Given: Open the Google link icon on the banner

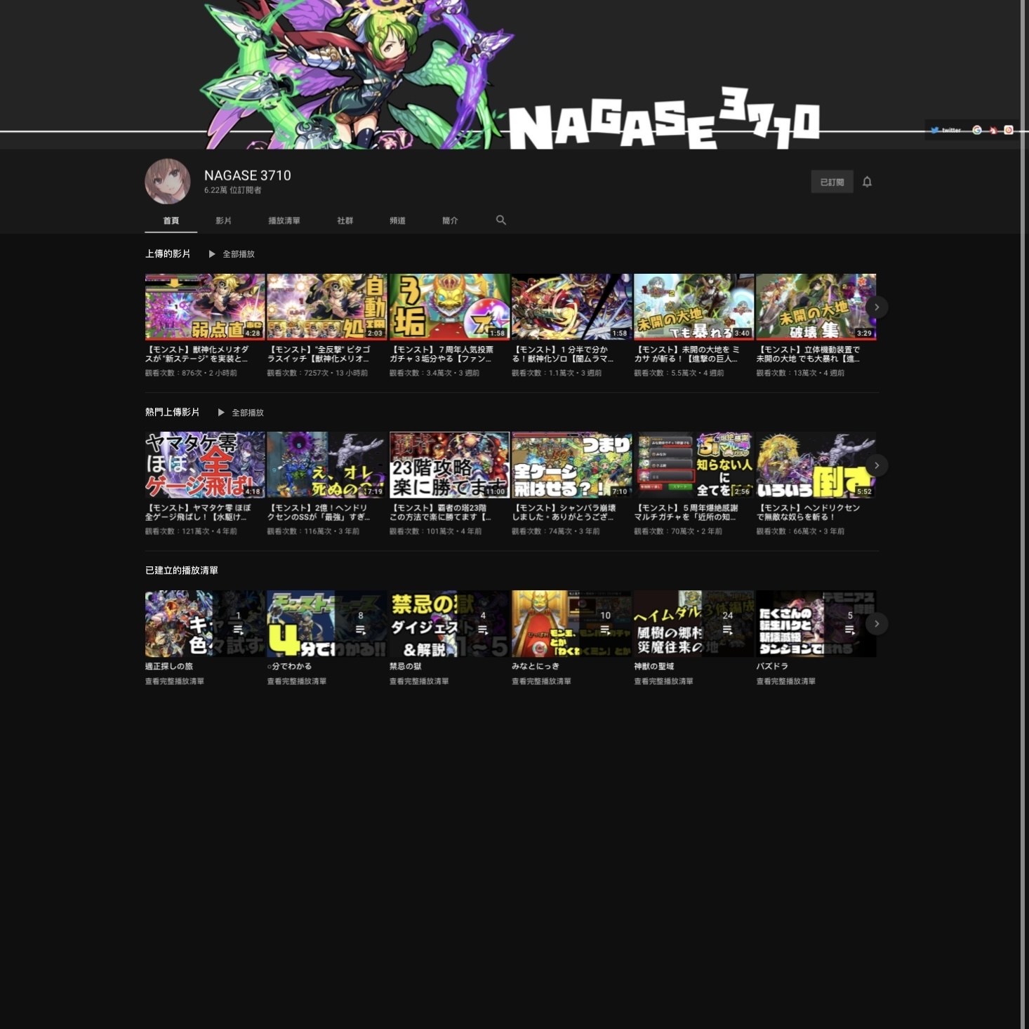Looking at the screenshot, I should pos(977,130).
